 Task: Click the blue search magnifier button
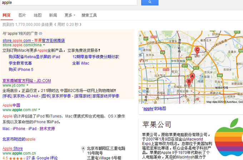pyautogui.click(x=150, y=2)
